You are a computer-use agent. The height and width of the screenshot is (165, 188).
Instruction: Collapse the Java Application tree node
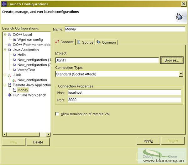5,50
